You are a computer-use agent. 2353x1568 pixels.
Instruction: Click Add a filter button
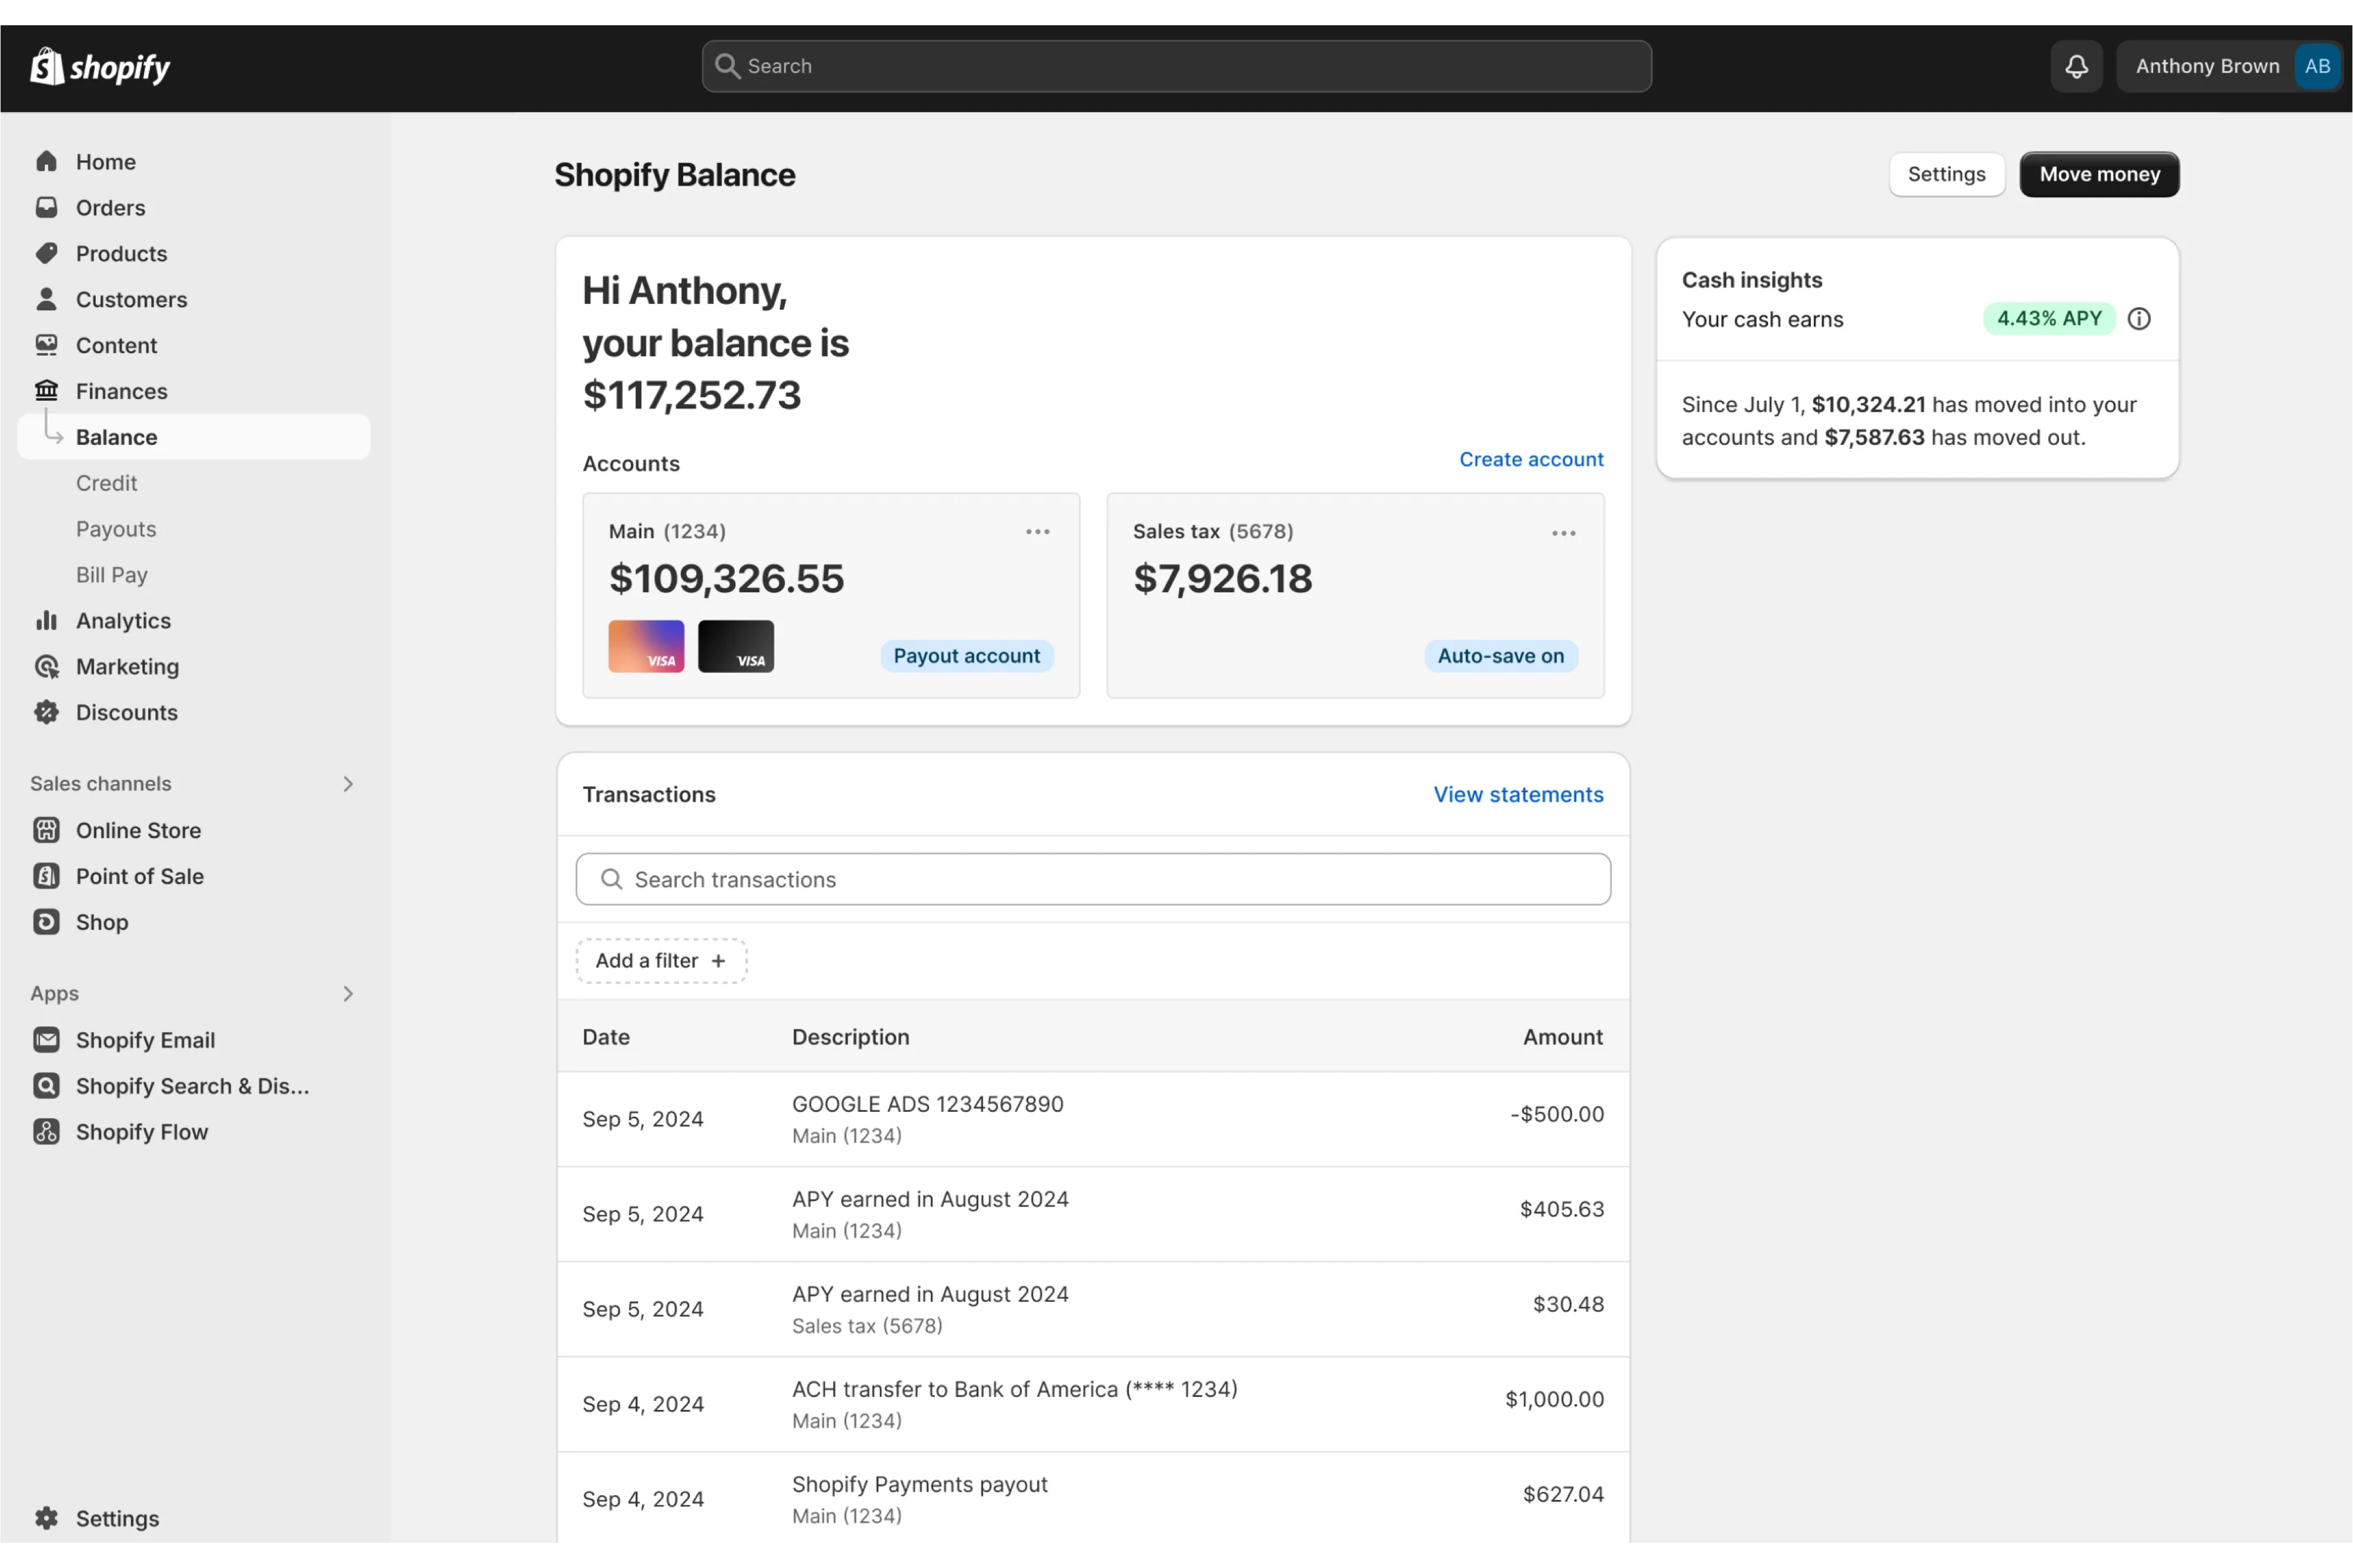coord(661,961)
